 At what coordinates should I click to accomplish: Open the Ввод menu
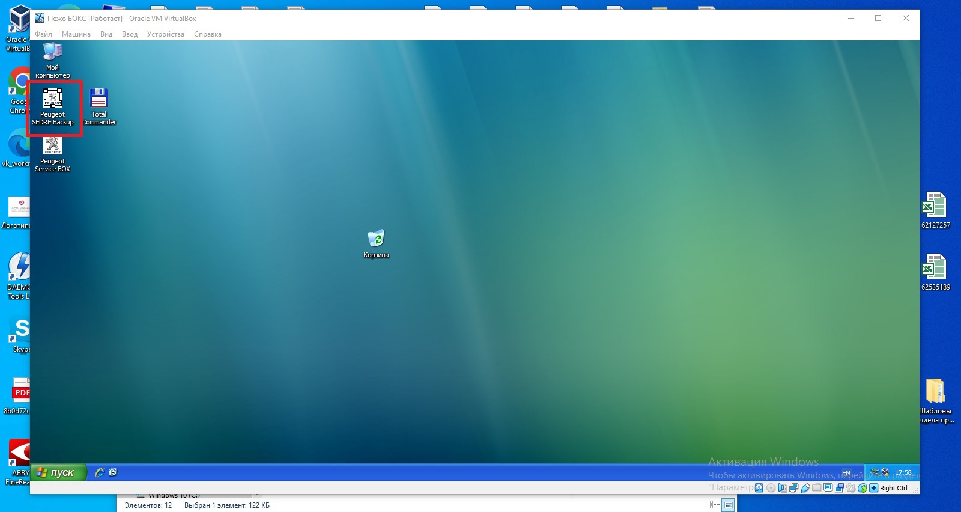point(130,34)
